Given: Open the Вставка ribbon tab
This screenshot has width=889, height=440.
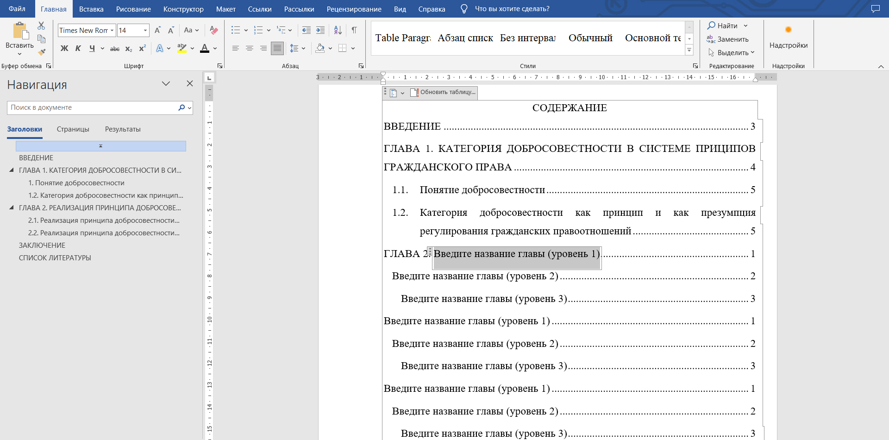Looking at the screenshot, I should (x=91, y=9).
